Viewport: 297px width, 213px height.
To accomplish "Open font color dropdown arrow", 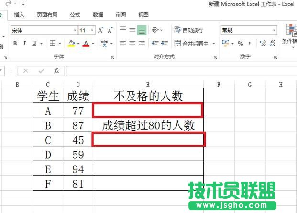I will pos(93,44).
